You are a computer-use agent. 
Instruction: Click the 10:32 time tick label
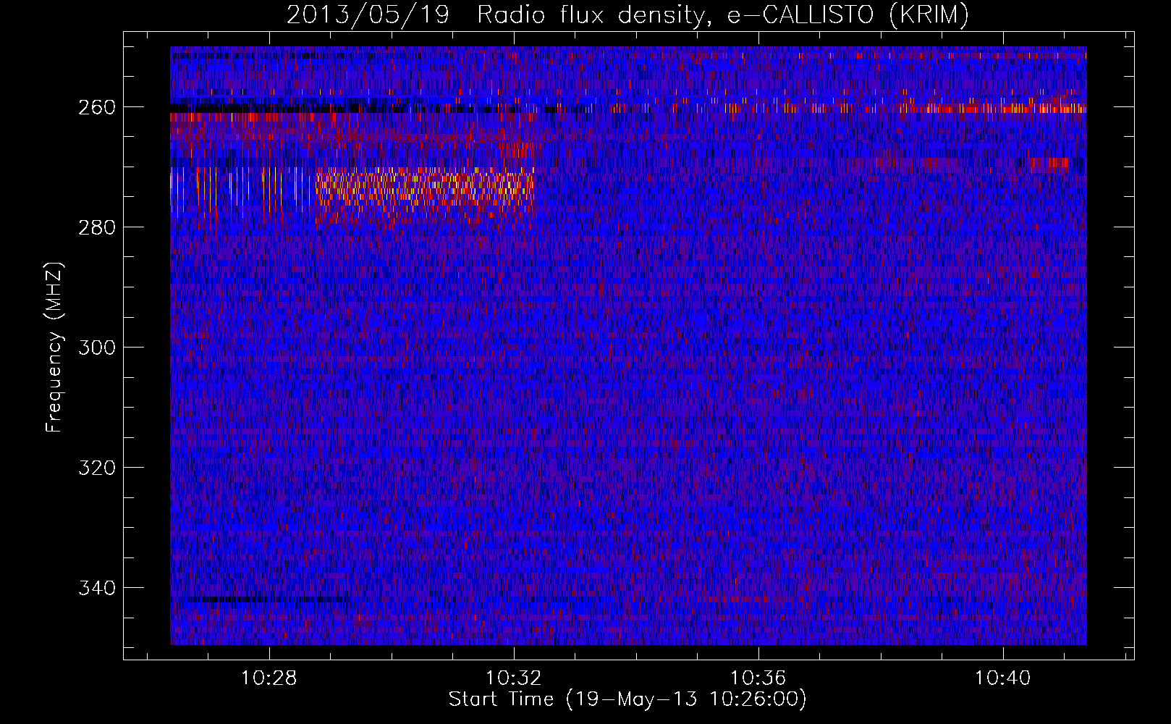click(514, 678)
